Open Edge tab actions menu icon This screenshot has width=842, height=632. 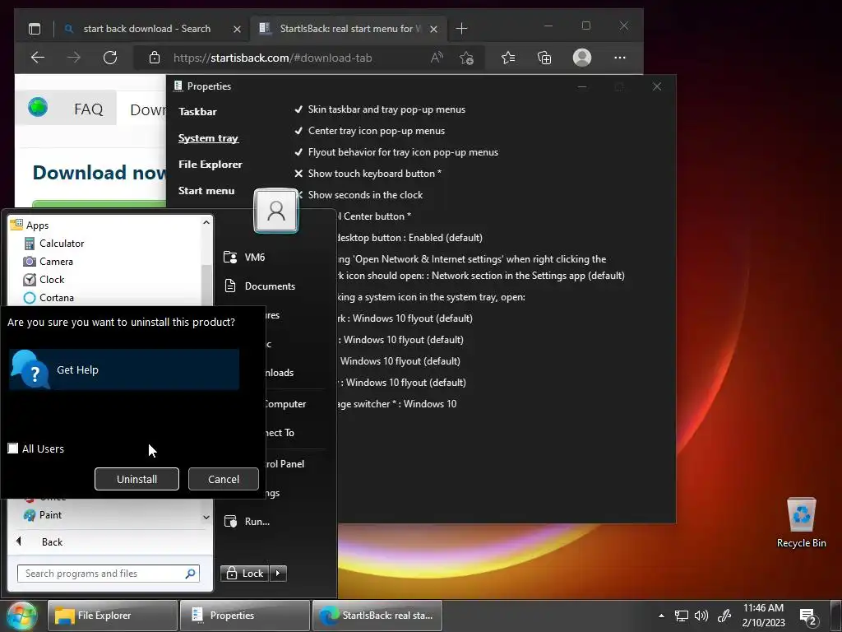click(35, 29)
